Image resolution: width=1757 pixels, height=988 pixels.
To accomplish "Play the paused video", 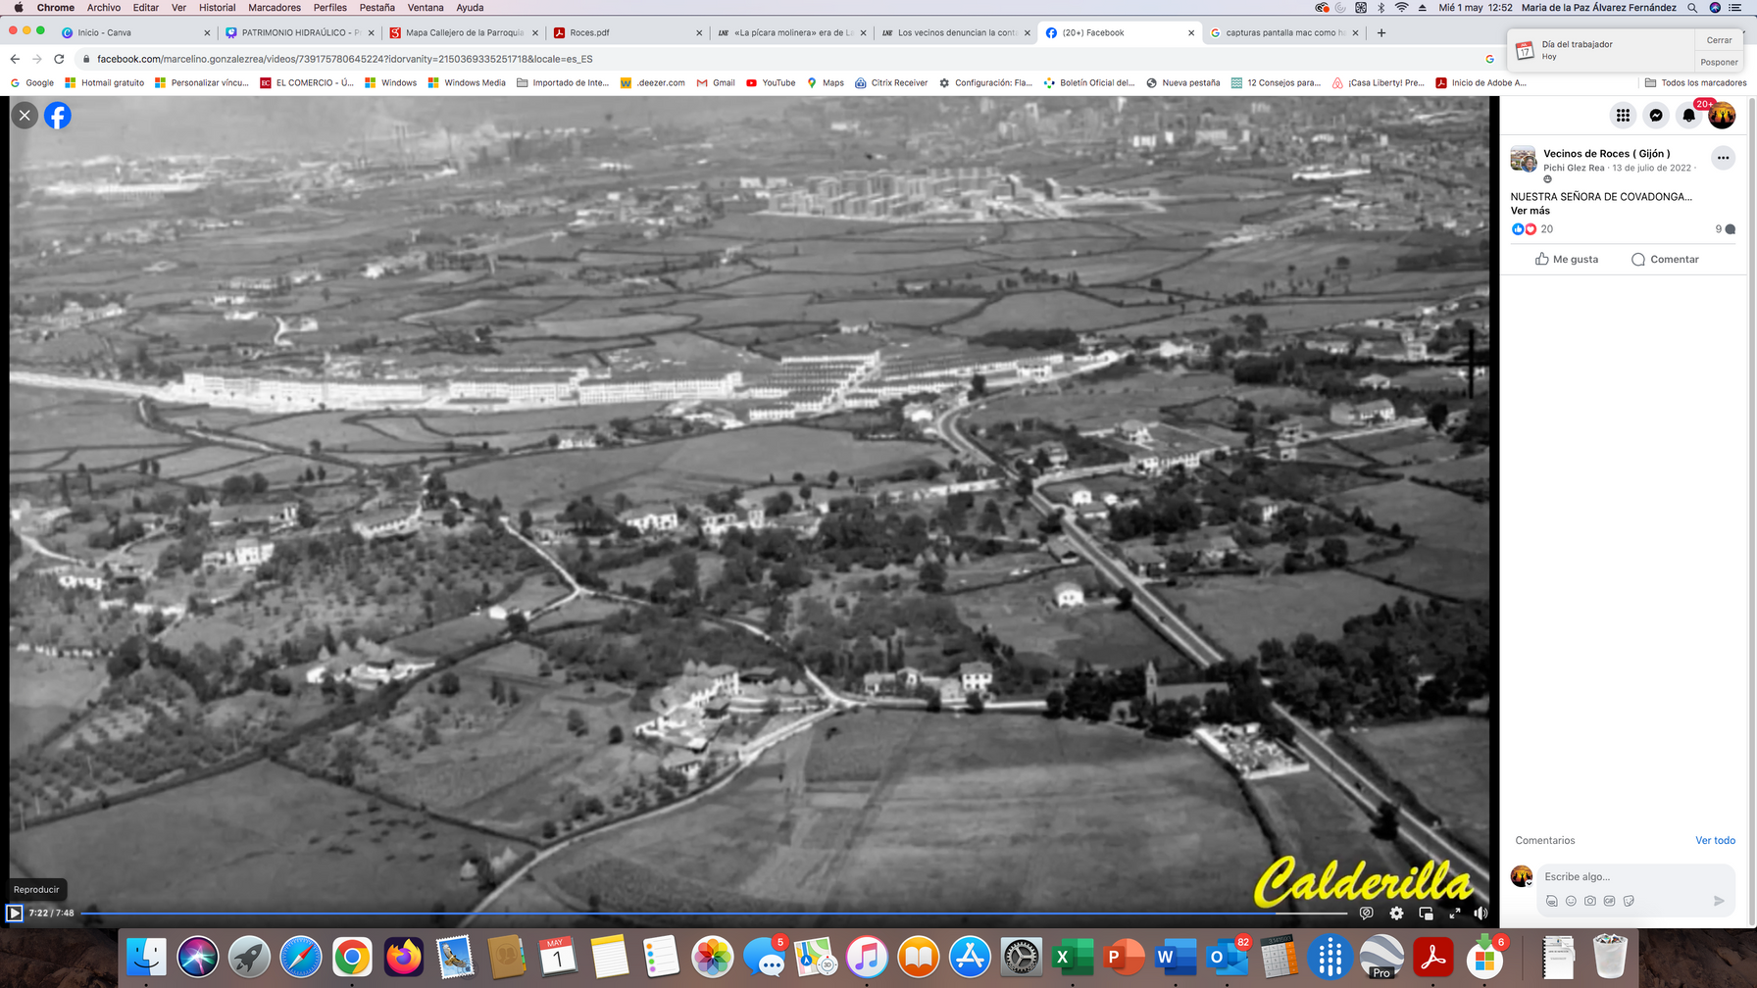I will click(15, 914).
